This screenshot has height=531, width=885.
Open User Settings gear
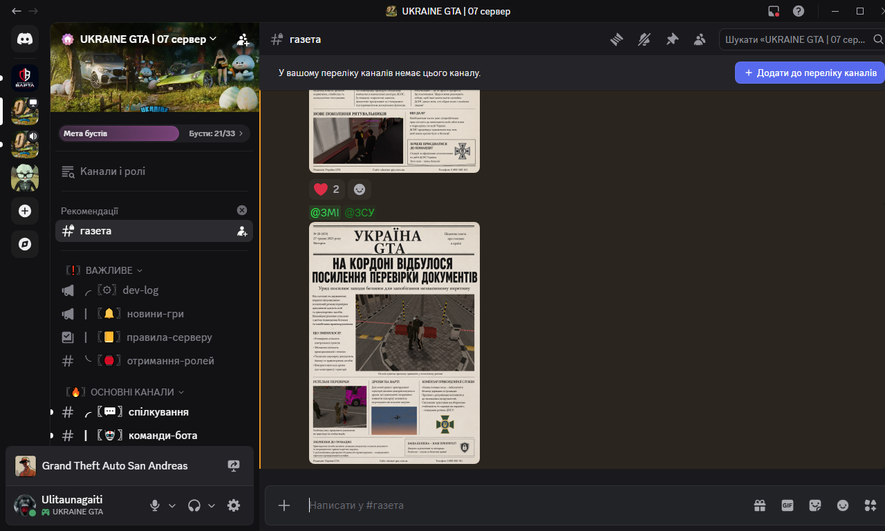tap(234, 505)
